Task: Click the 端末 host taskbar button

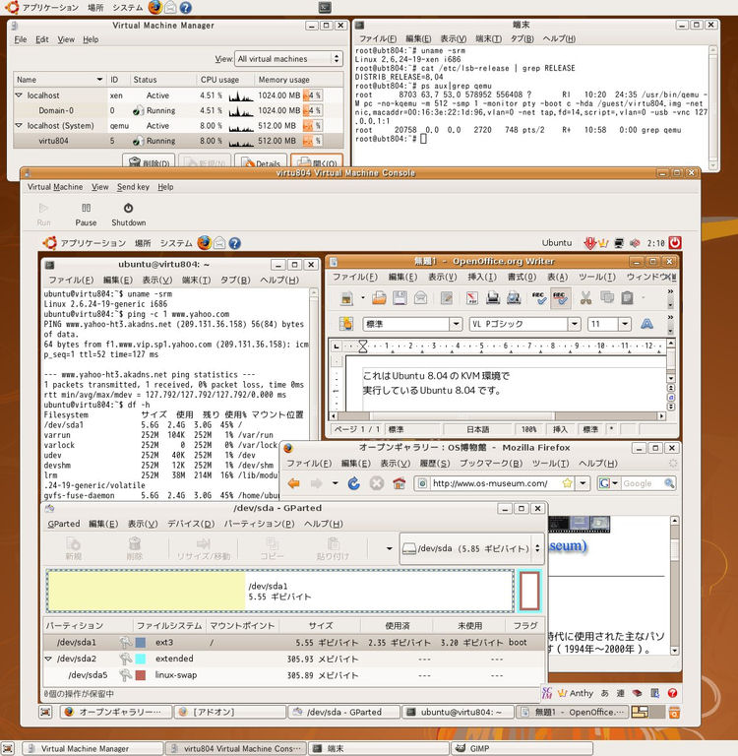Action: tap(379, 748)
